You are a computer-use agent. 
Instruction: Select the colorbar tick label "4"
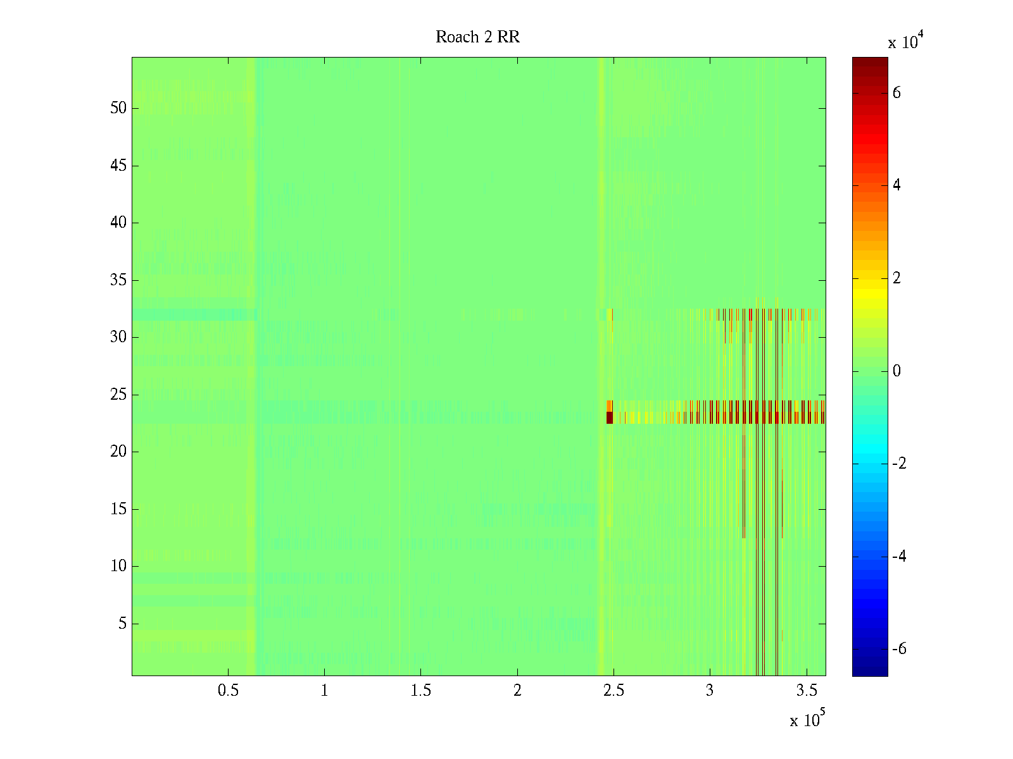pyautogui.click(x=897, y=185)
